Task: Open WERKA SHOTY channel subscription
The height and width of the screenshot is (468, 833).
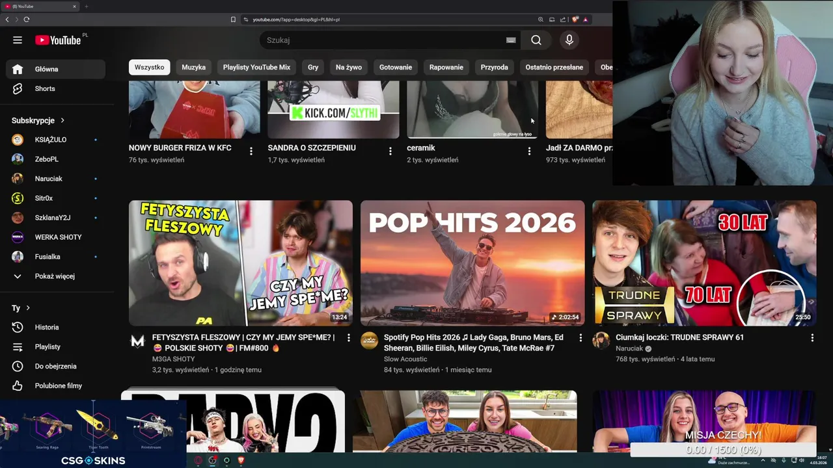Action: pos(55,237)
